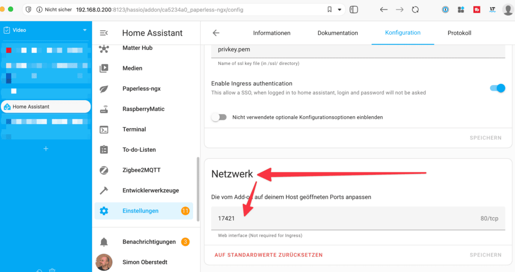The width and height of the screenshot is (515, 272).
Task: Collapse the Home Assistant sidebar menu icon
Action: (x=104, y=33)
